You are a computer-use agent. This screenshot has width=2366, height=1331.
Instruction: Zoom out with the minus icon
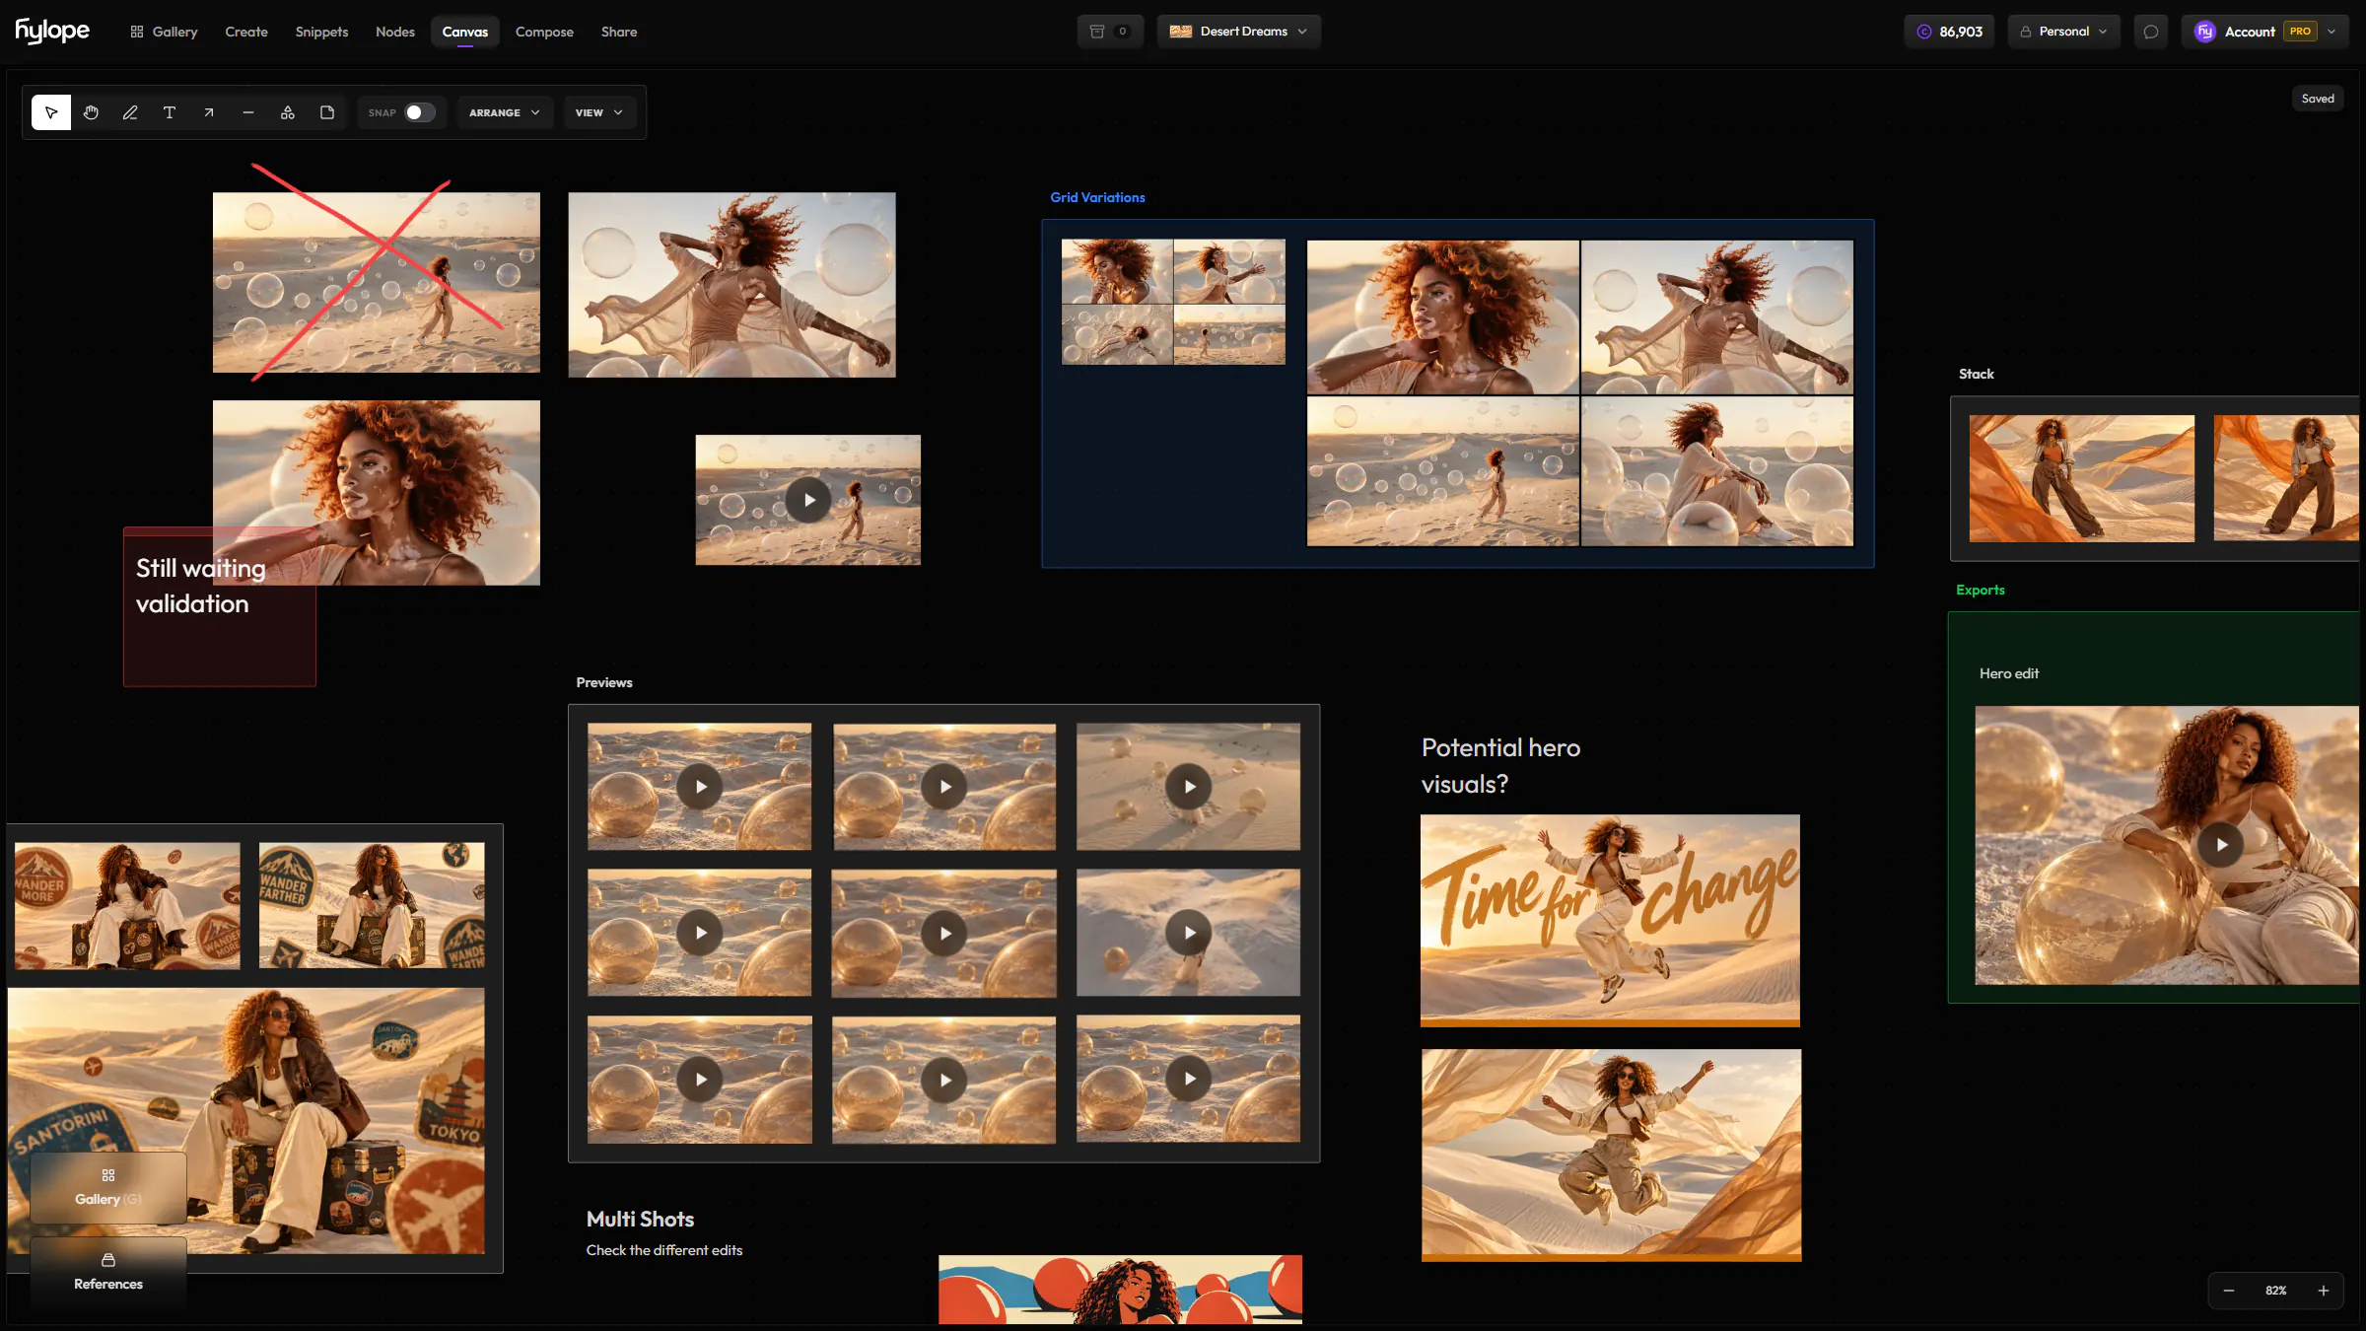tap(2229, 1291)
